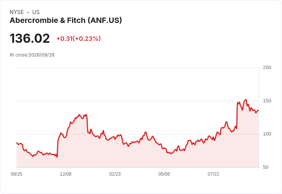The image size is (282, 194).
Task: Click the NYSE exchange label
Action: pyautogui.click(x=17, y=12)
